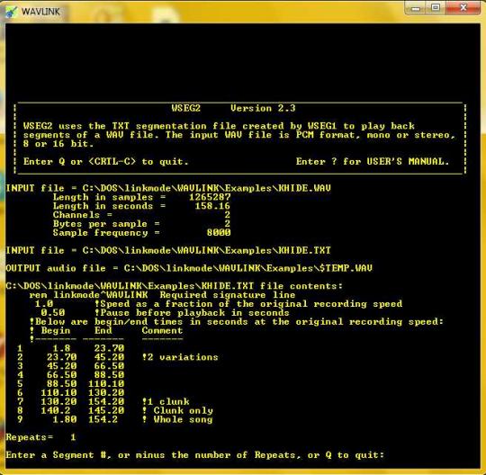The image size is (486, 475).
Task: Click 'Enter ? for USER'S MANUAL.' text
Action: [x=373, y=161]
